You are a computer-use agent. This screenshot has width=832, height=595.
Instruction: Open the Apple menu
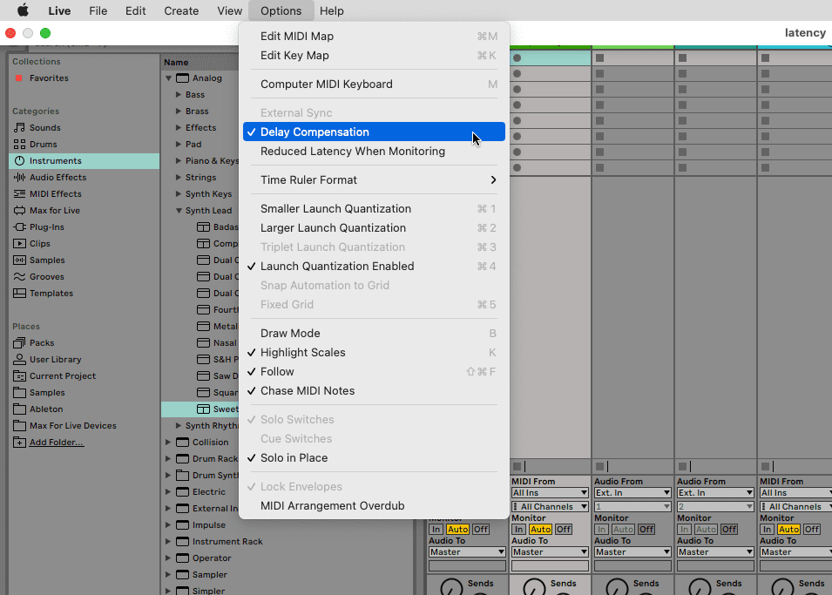[23, 10]
